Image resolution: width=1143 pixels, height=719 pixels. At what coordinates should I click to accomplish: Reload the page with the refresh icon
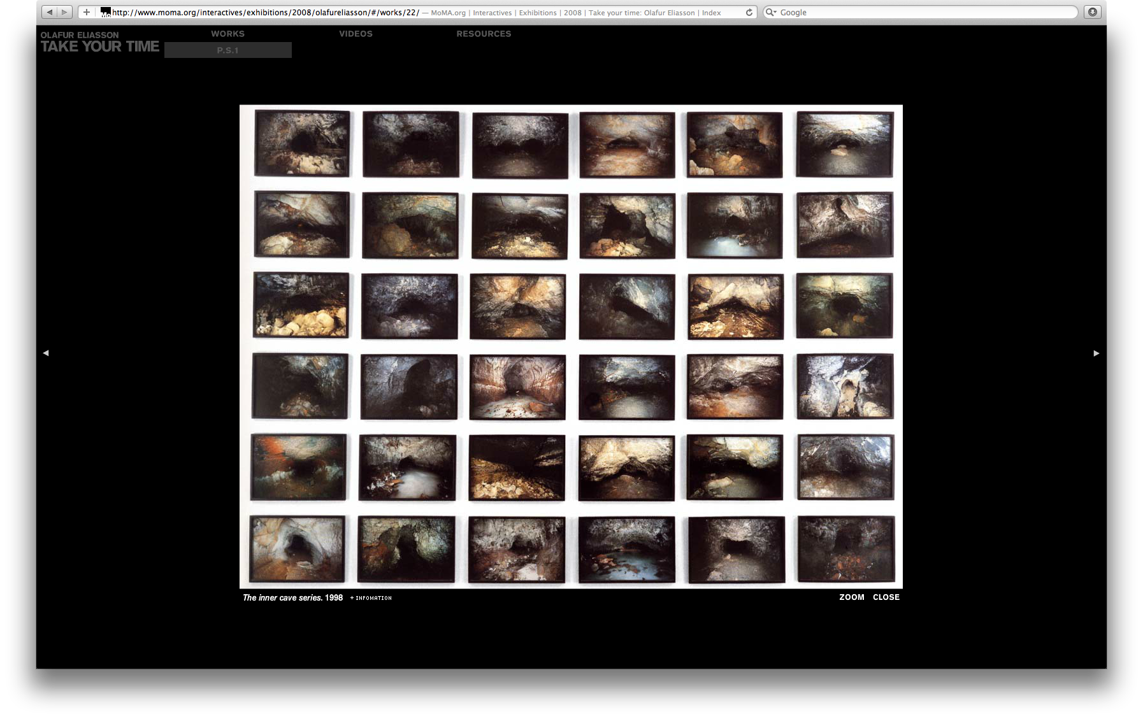(x=749, y=12)
